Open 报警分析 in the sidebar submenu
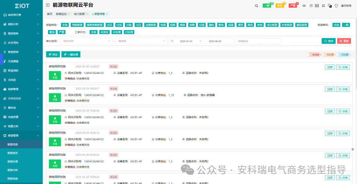Screen dimensions: 357x184 point(13,170)
